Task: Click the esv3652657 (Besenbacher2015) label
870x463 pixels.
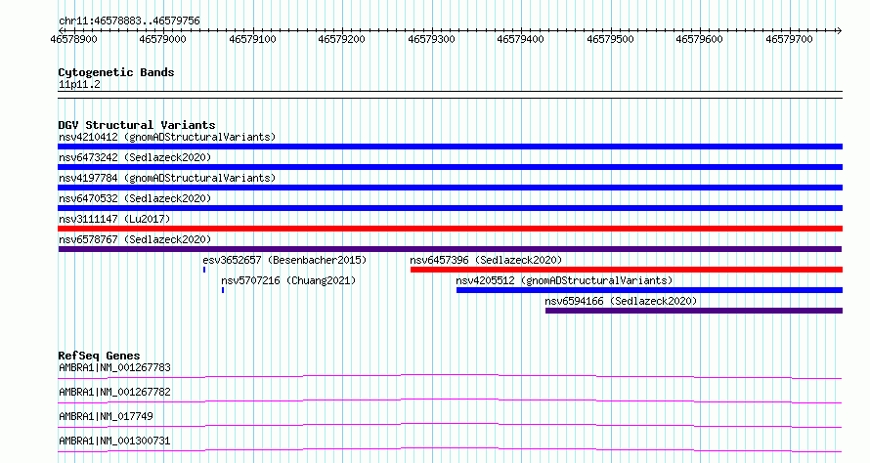Action: 284,260
